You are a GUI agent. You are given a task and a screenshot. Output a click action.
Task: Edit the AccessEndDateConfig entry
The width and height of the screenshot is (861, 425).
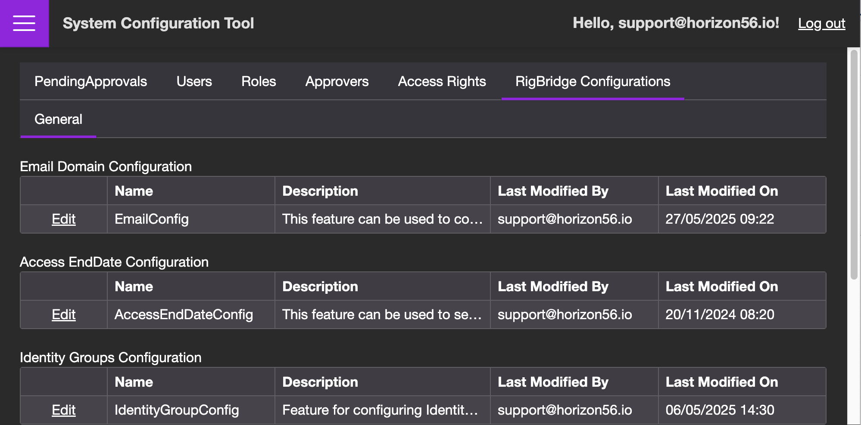click(64, 314)
